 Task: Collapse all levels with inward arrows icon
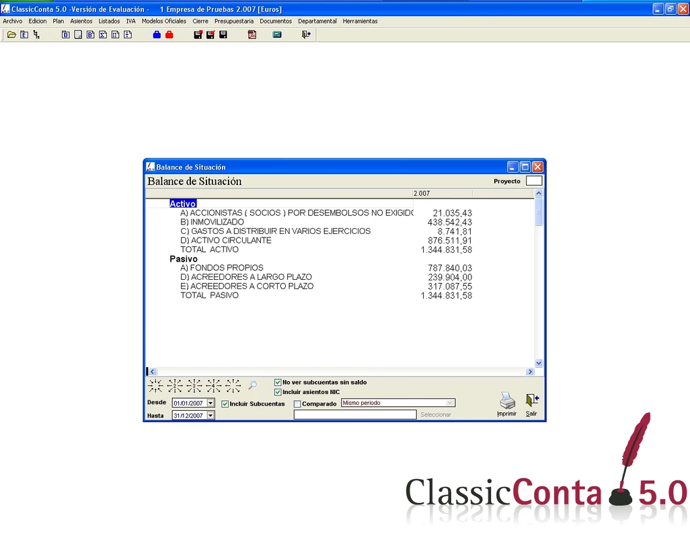coord(155,386)
